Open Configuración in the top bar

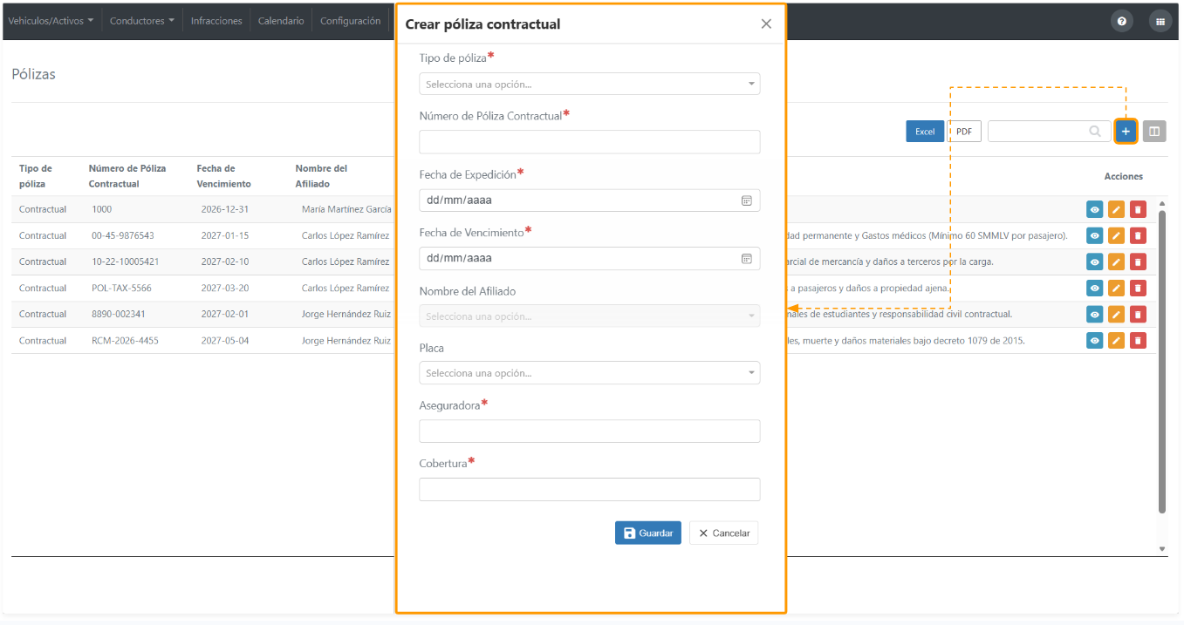351,21
